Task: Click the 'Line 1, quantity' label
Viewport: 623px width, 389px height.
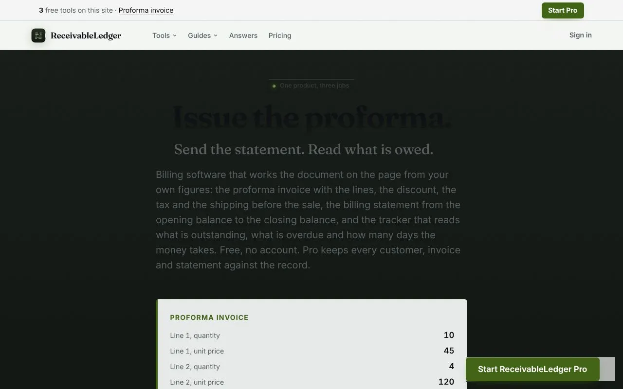Action: 195,336
